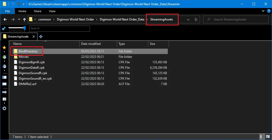Open settings via the gear sidebar icon
Image resolution: width=272 pixels, height=140 pixels.
pyautogui.click(x=4, y=109)
